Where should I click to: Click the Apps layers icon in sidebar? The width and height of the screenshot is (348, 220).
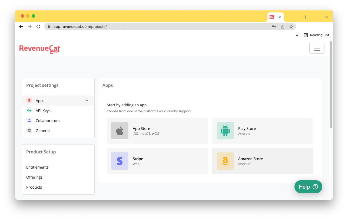click(29, 100)
